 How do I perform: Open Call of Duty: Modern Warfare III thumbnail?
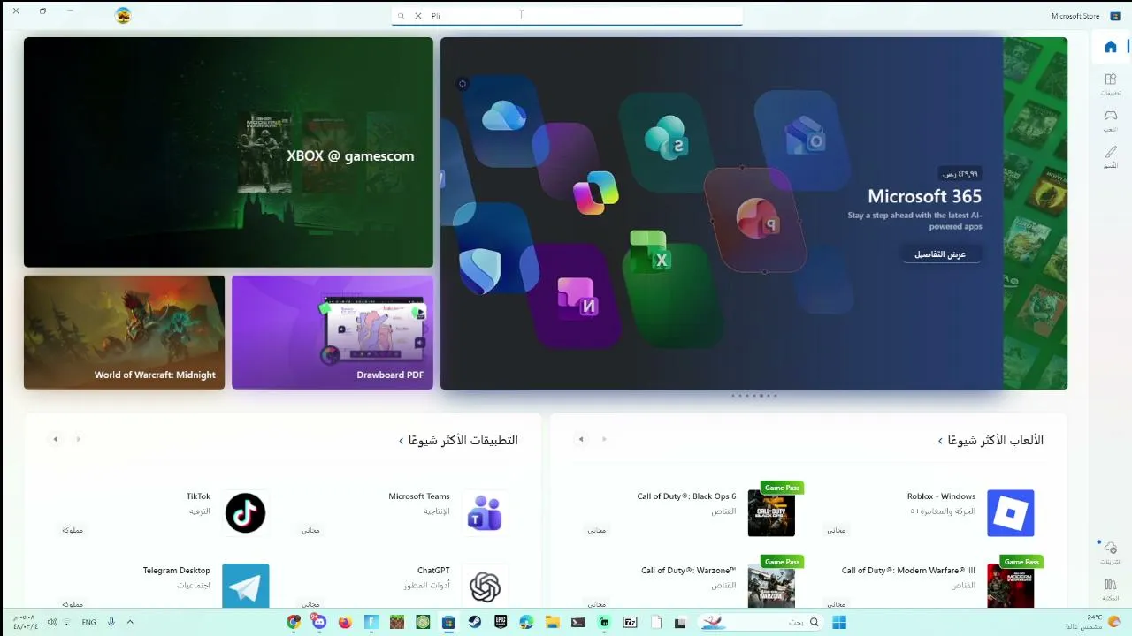(x=1010, y=586)
